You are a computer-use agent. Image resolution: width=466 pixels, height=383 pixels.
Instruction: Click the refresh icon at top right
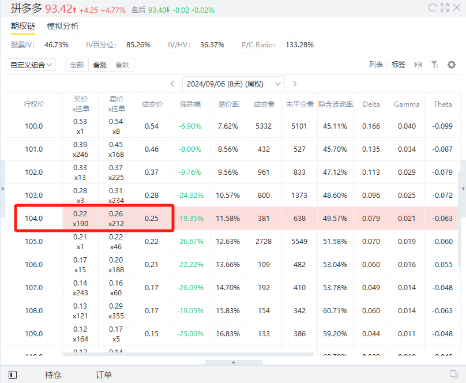coord(432,7)
